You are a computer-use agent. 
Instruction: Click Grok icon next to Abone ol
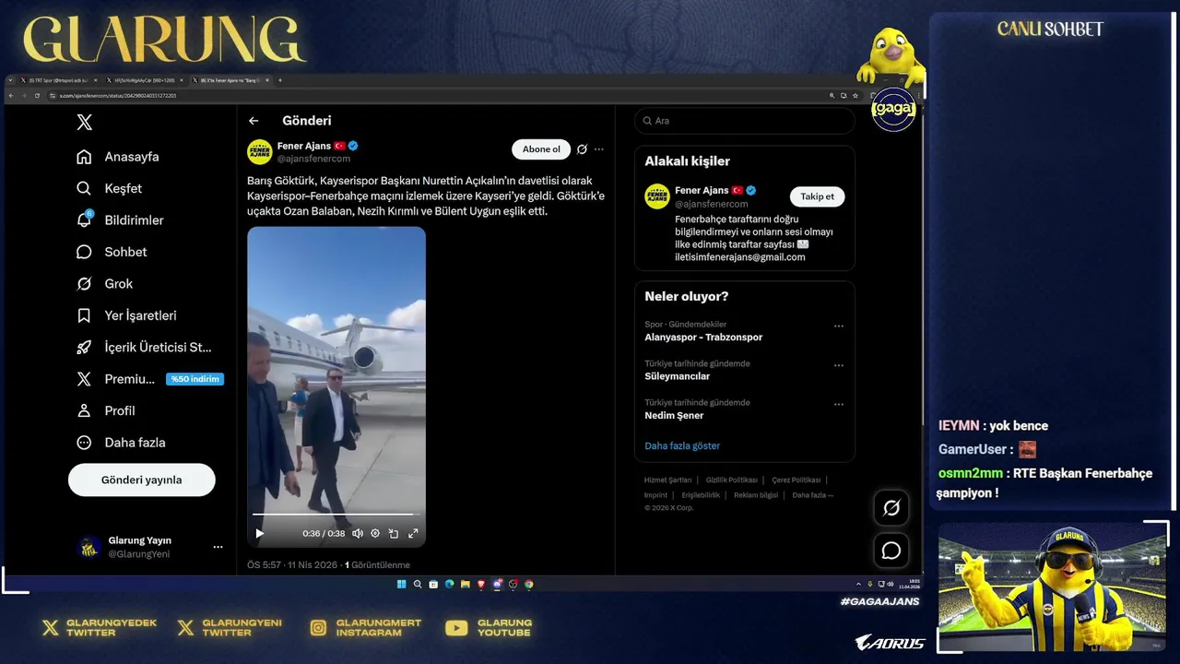coord(582,149)
